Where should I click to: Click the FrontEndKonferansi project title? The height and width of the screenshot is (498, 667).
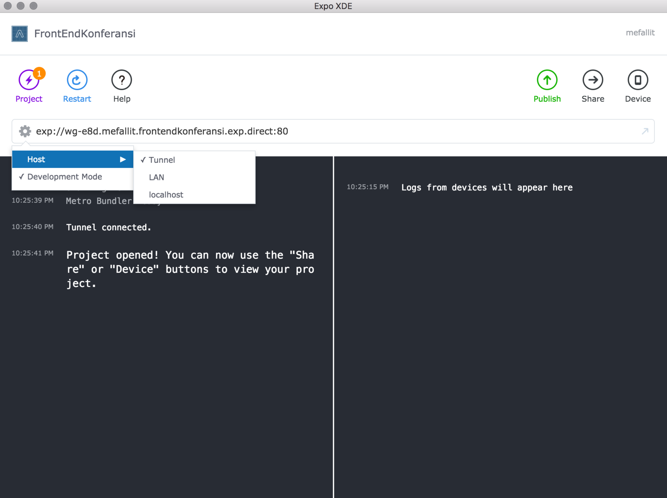(x=85, y=34)
